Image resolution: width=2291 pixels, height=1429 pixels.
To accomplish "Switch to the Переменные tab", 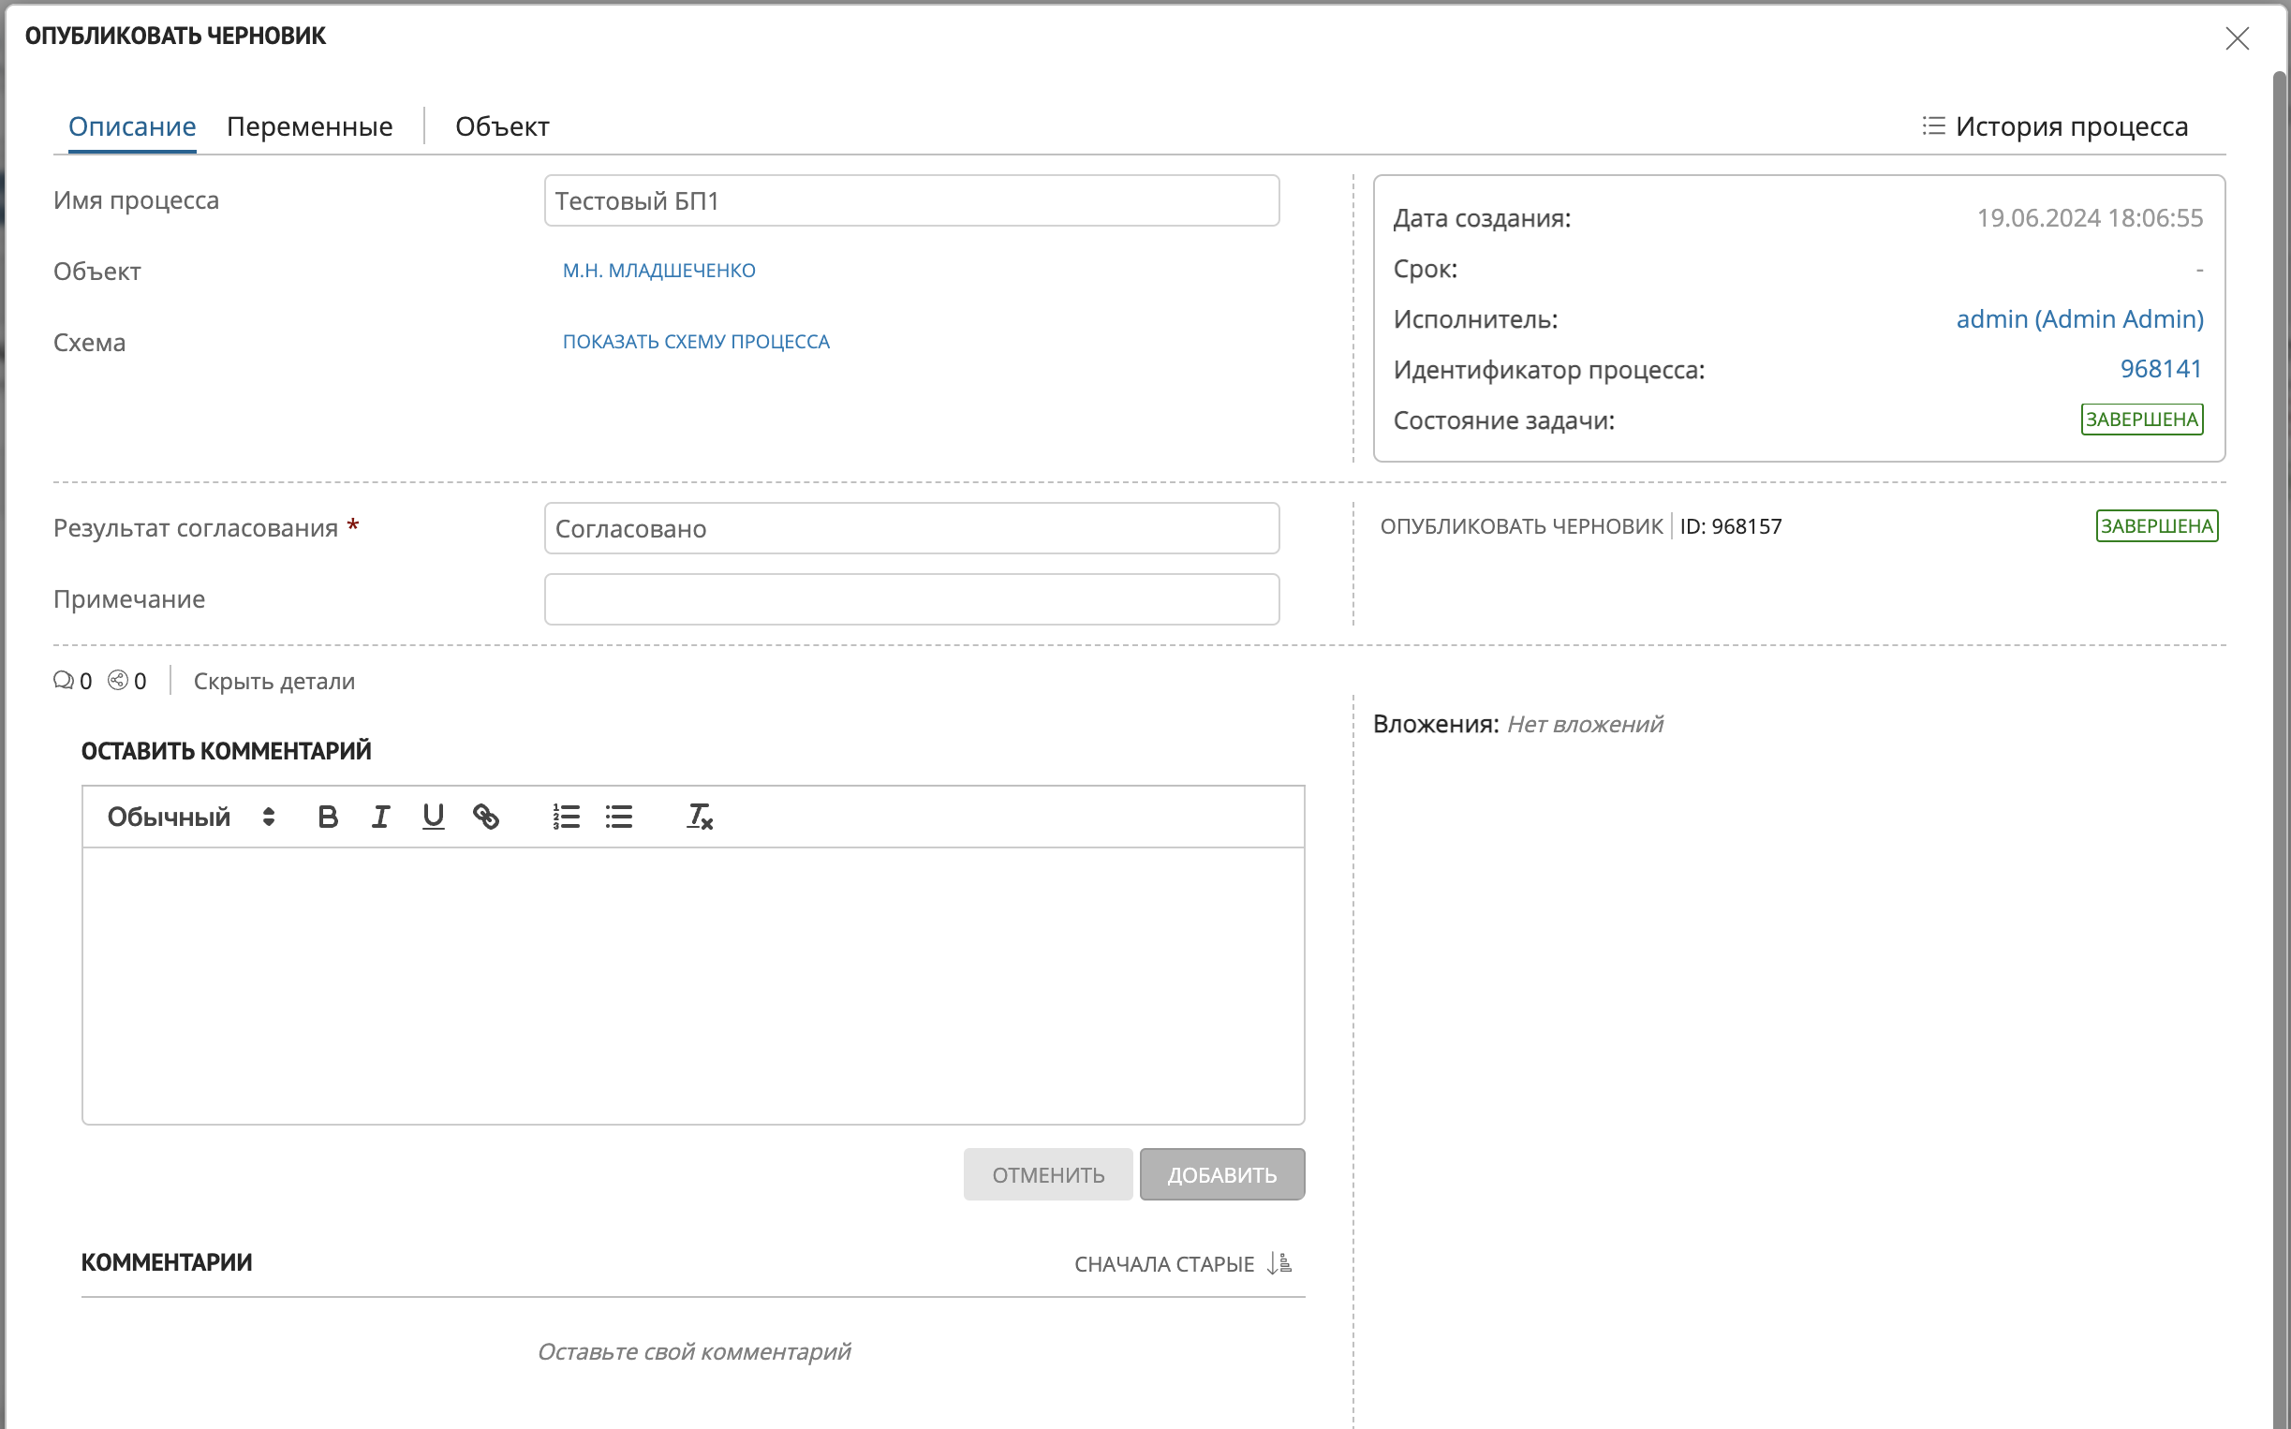I will (x=310, y=126).
